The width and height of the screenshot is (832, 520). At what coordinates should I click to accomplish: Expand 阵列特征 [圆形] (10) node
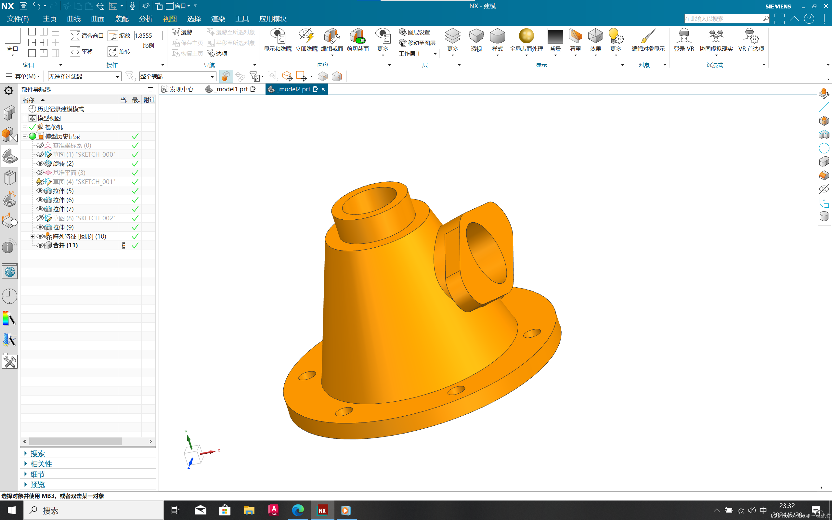pyautogui.click(x=32, y=236)
